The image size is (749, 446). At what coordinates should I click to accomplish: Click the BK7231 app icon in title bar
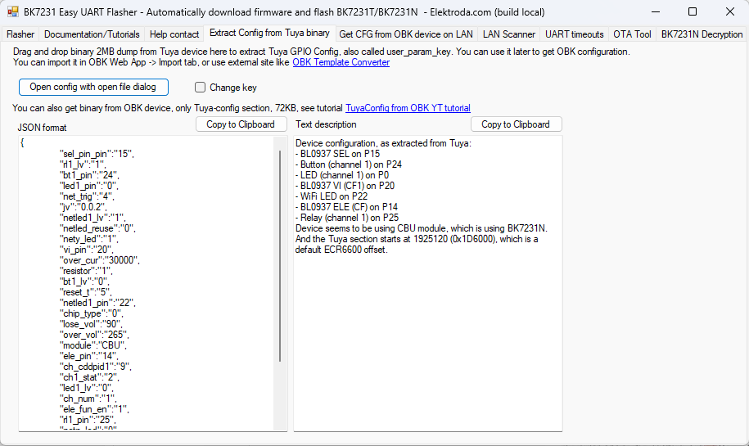(x=13, y=12)
